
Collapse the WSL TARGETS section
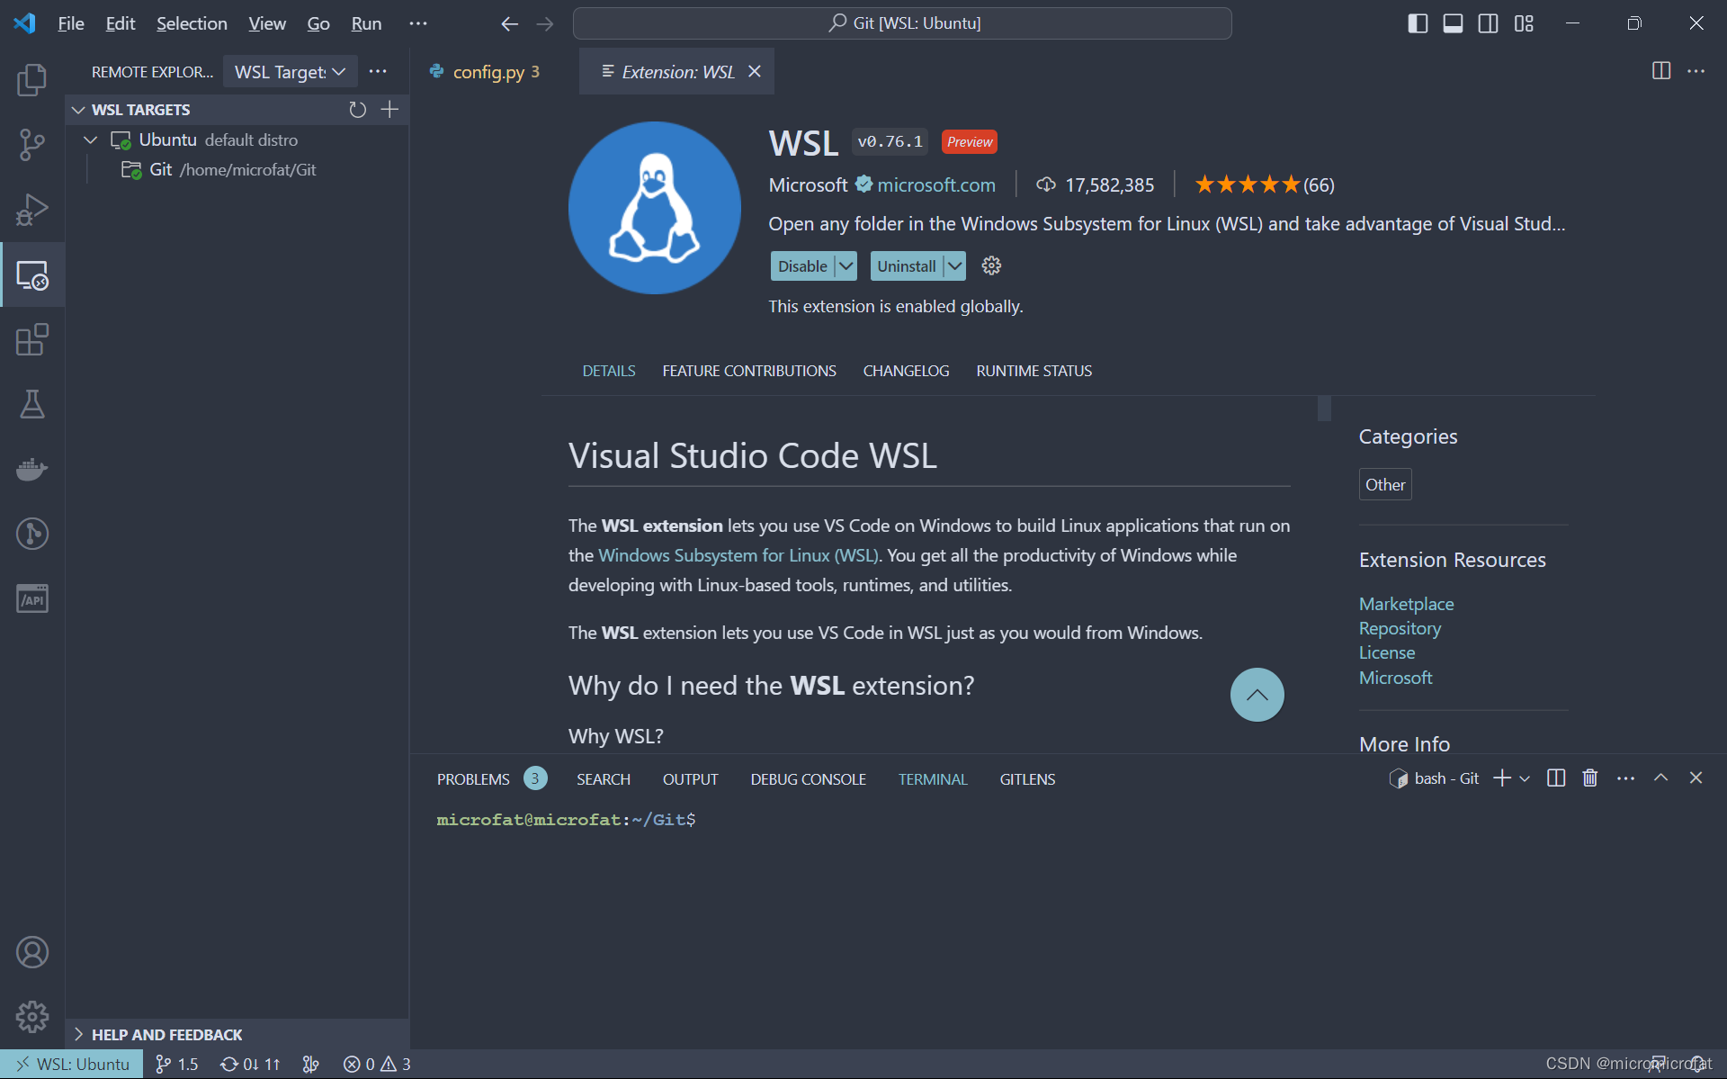coord(78,110)
